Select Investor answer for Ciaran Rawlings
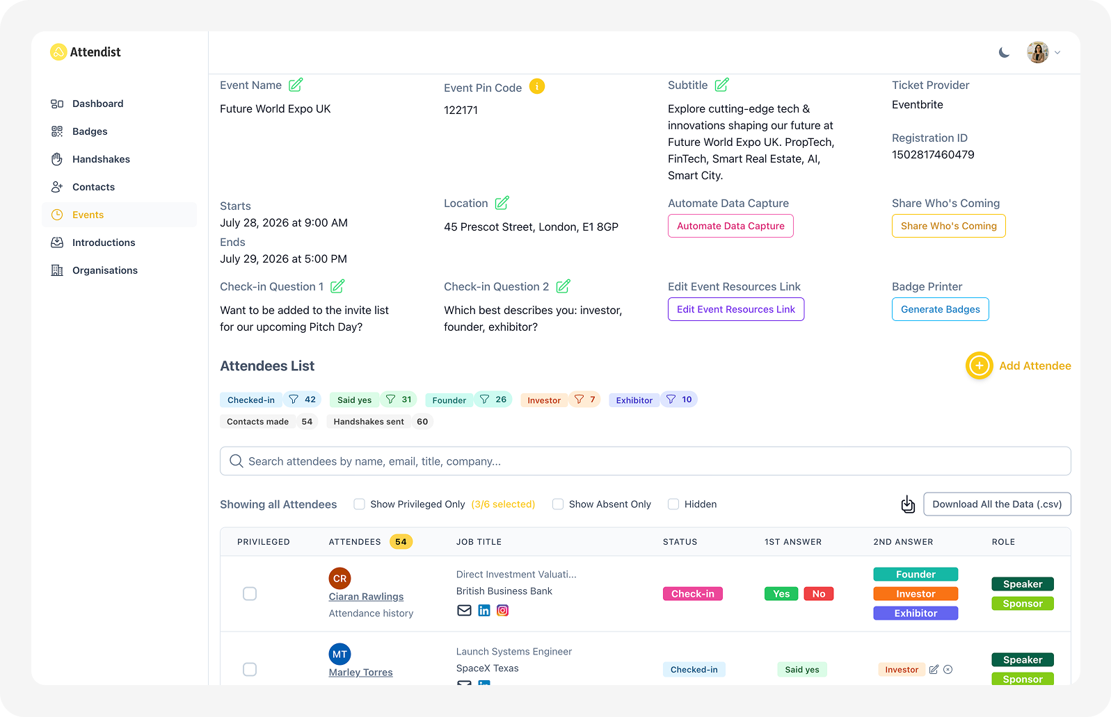 click(x=916, y=594)
